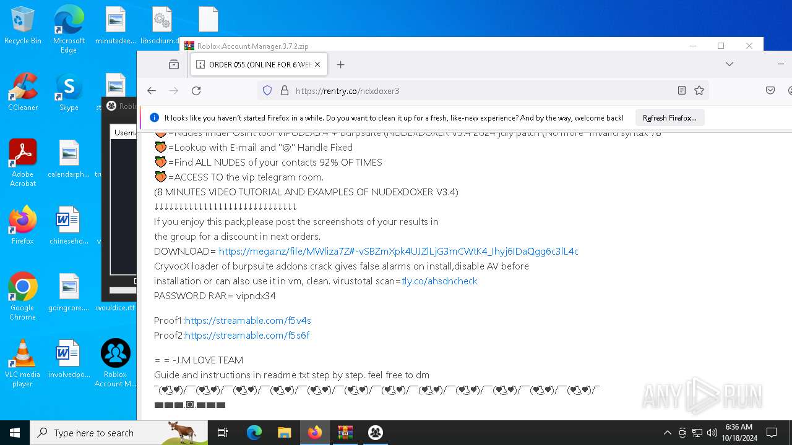Image resolution: width=792 pixels, height=445 pixels.
Task: Open CCleaner desktop shortcut
Action: 22,93
